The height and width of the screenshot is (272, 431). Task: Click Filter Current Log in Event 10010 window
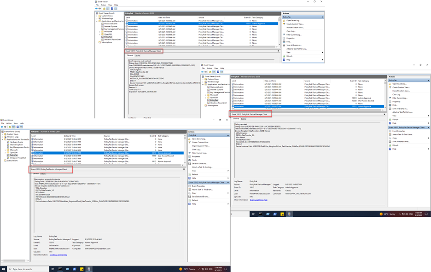click(199, 153)
